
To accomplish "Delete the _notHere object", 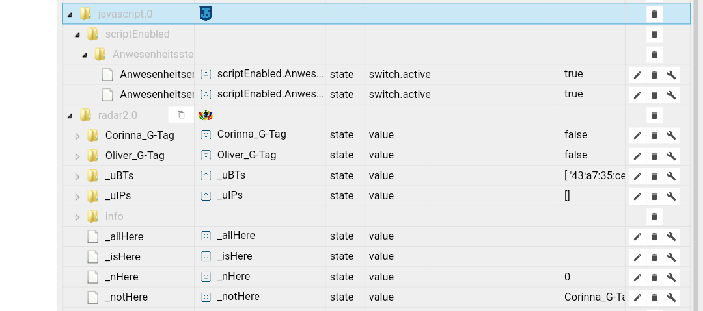I will point(654,297).
